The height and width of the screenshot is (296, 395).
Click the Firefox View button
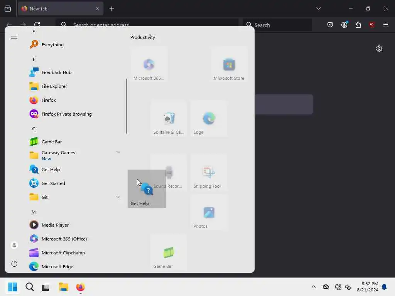click(8, 8)
